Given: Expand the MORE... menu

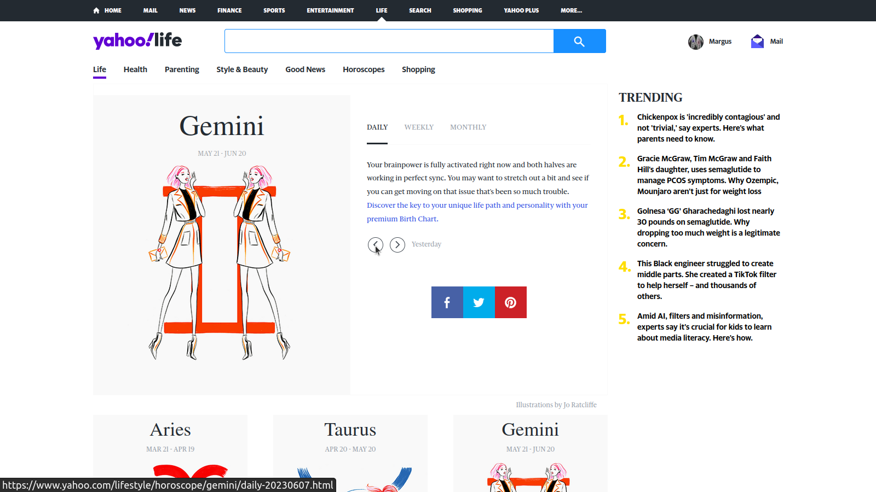Looking at the screenshot, I should (571, 10).
